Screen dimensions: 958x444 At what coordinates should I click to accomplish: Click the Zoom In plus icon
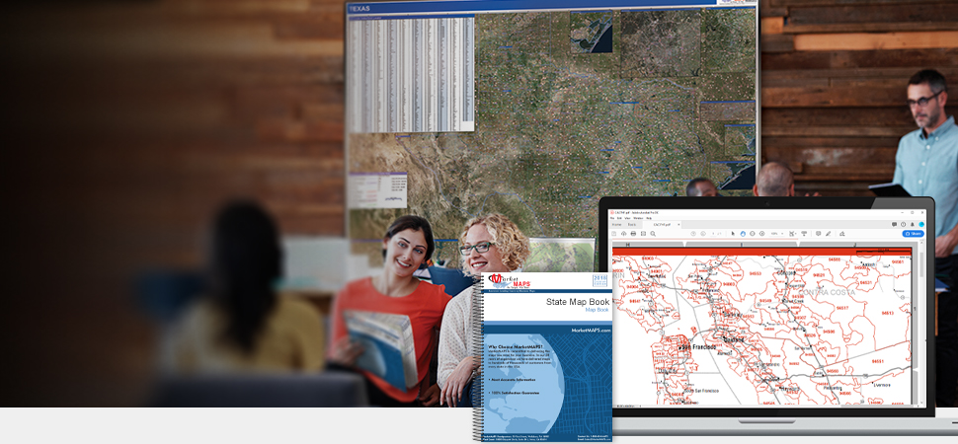[x=761, y=233]
